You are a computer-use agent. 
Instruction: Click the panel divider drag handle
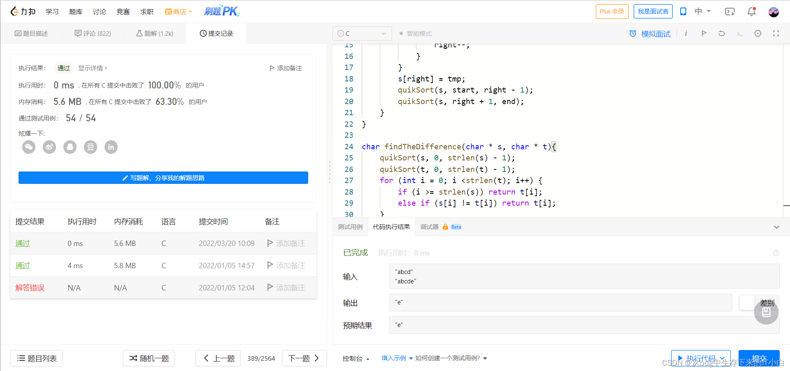[x=330, y=172]
